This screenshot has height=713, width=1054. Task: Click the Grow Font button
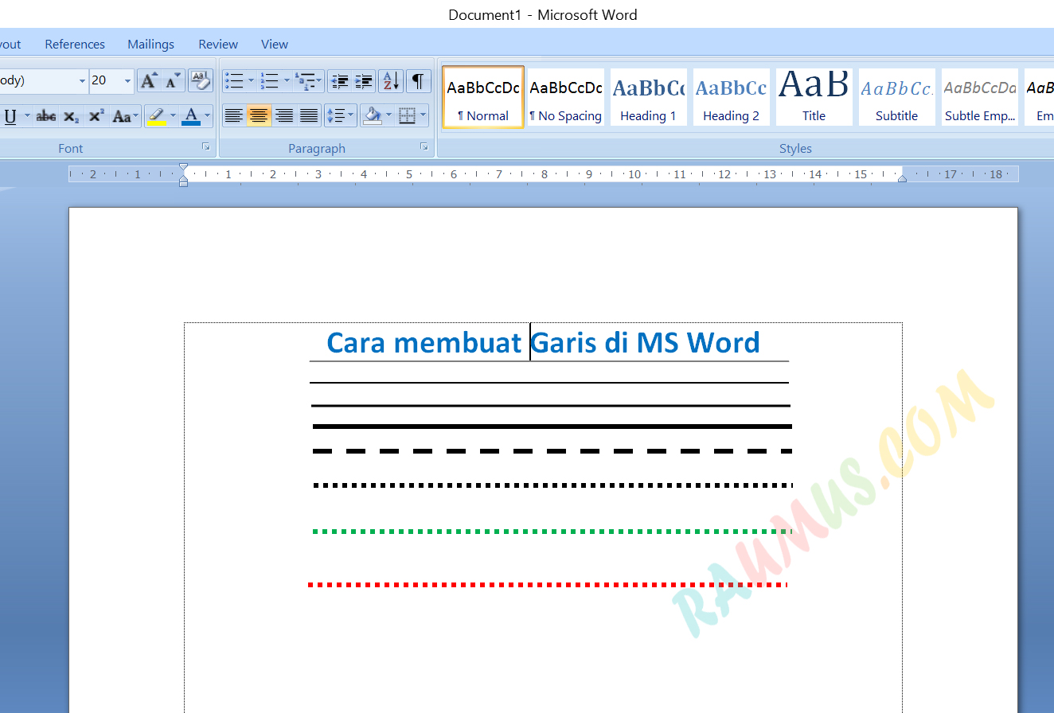point(149,80)
